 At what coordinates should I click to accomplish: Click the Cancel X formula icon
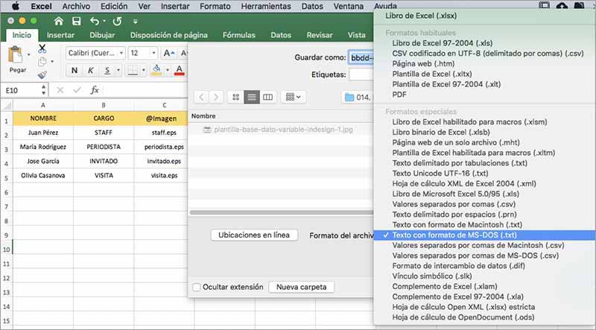pos(60,90)
